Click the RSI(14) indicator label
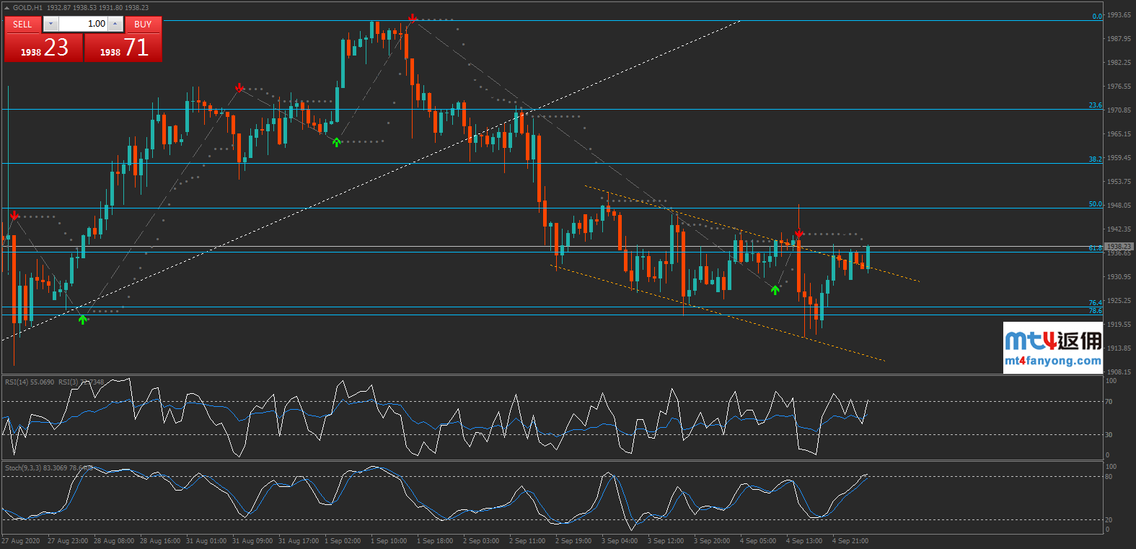Image resolution: width=1136 pixels, height=549 pixels. pyautogui.click(x=29, y=382)
